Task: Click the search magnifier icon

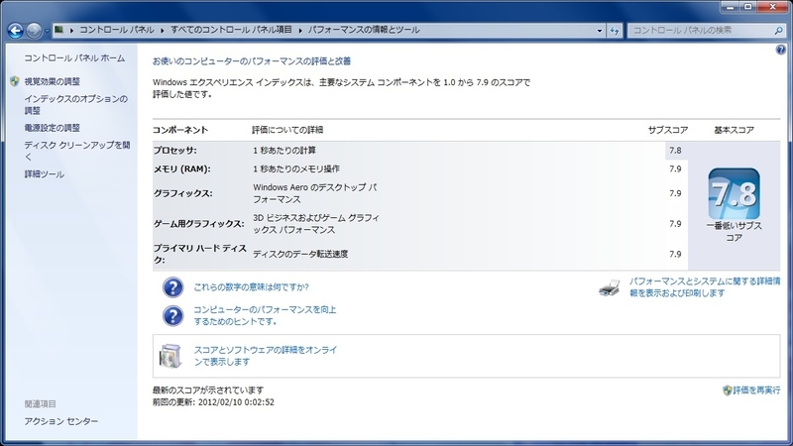Action: [x=779, y=31]
